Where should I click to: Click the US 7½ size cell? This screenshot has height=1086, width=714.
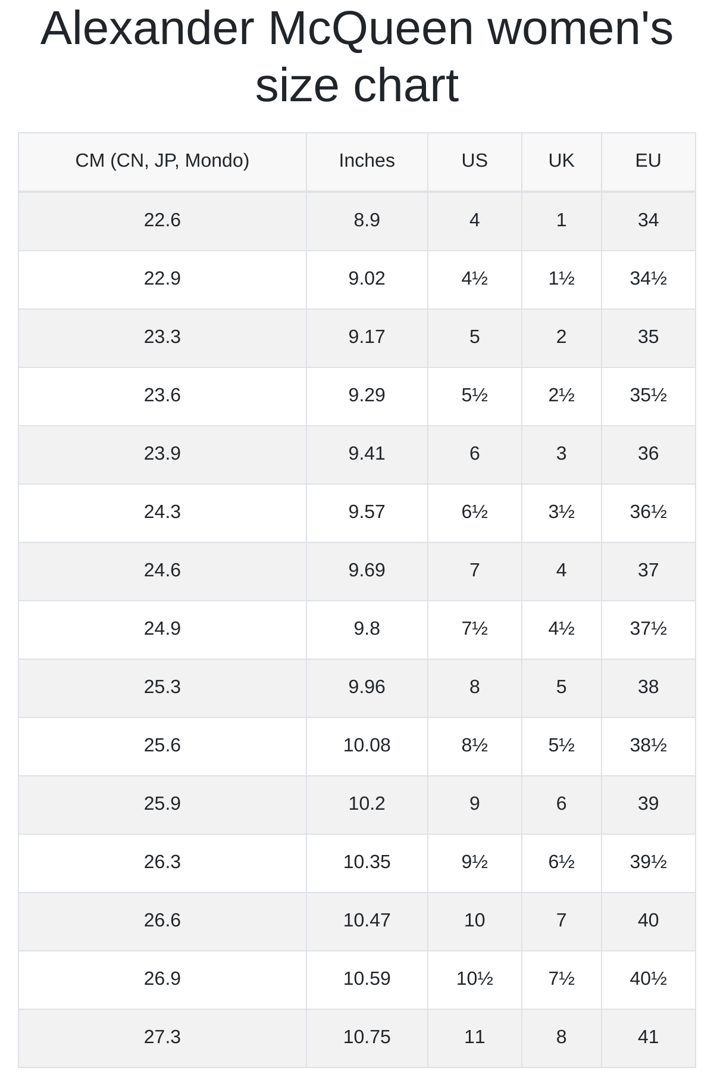pyautogui.click(x=475, y=629)
